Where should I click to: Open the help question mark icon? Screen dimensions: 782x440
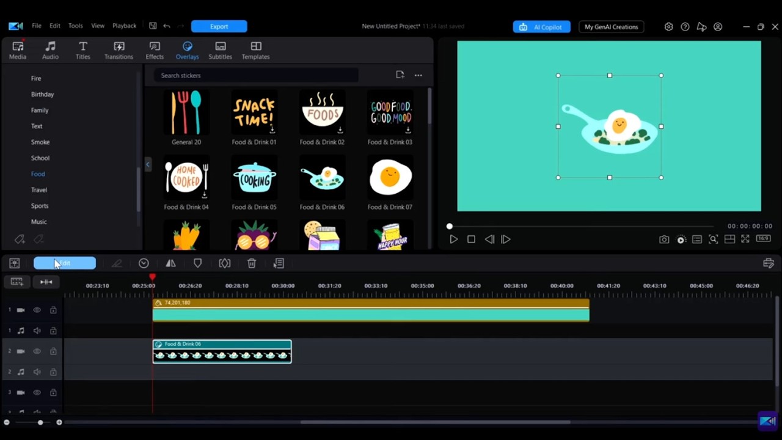(x=685, y=27)
